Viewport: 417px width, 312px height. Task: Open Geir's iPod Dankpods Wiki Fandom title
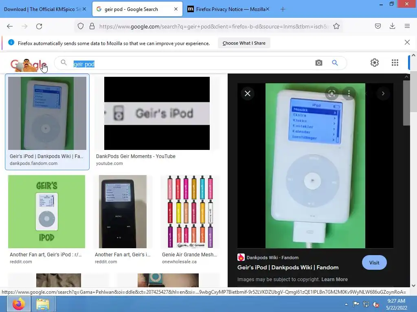tap(288, 267)
